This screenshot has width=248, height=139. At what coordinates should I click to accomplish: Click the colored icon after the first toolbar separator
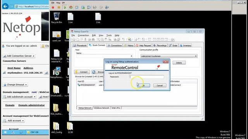pos(129,39)
